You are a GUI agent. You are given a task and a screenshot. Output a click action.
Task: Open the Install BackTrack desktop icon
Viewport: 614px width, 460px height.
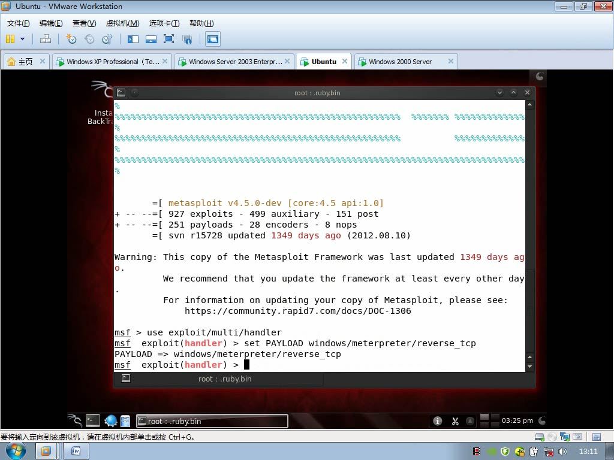pos(100,103)
